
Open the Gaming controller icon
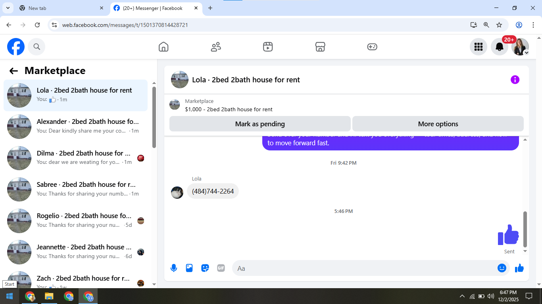coord(372,47)
